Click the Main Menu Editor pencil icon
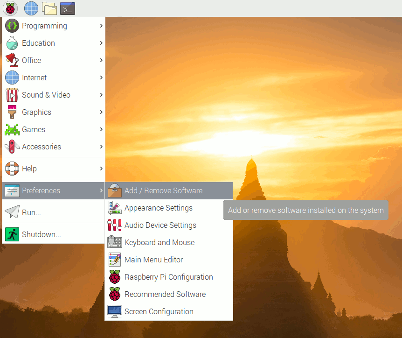This screenshot has height=338, width=402. (x=115, y=260)
